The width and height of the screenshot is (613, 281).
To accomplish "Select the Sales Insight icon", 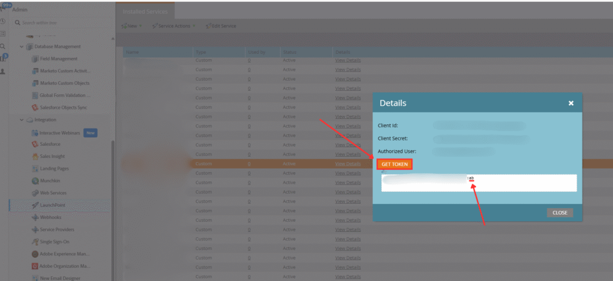I will (x=35, y=156).
